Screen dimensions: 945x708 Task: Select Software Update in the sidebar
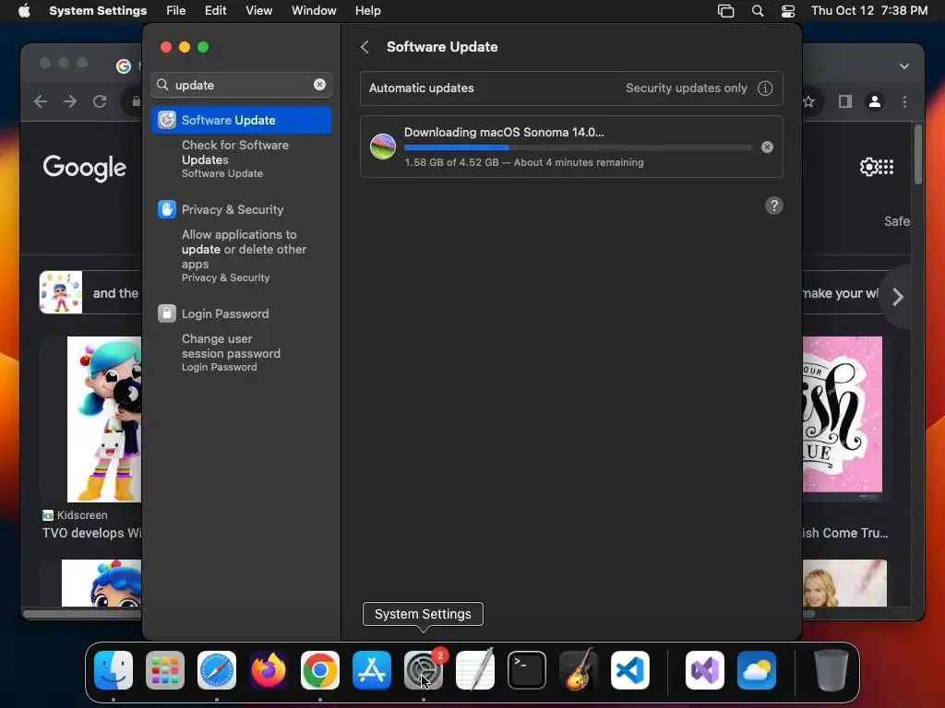241,120
